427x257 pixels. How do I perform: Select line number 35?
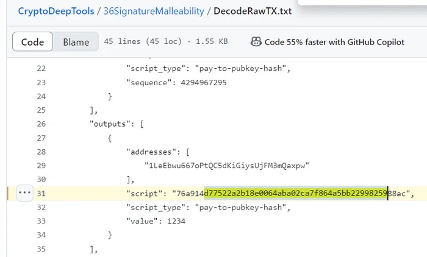coord(41,249)
